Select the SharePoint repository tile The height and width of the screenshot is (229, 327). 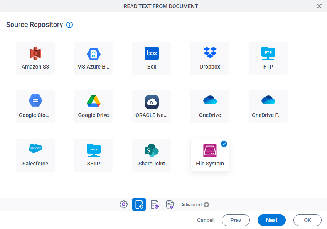152,155
